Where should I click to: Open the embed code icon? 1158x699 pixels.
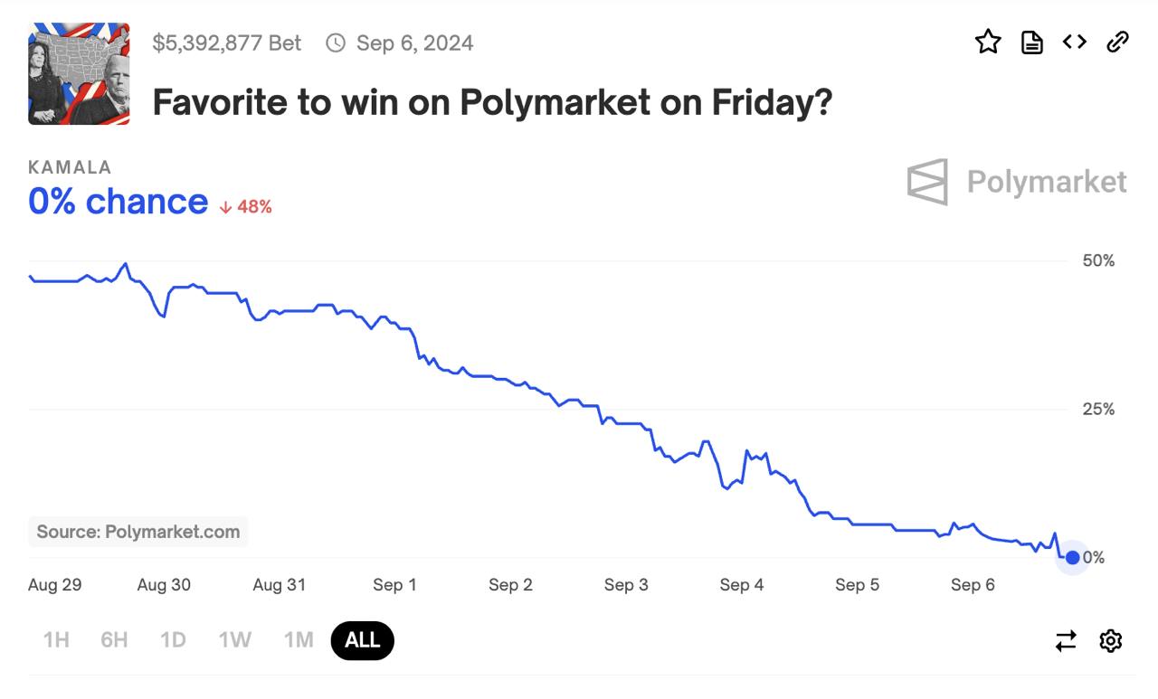(x=1074, y=42)
